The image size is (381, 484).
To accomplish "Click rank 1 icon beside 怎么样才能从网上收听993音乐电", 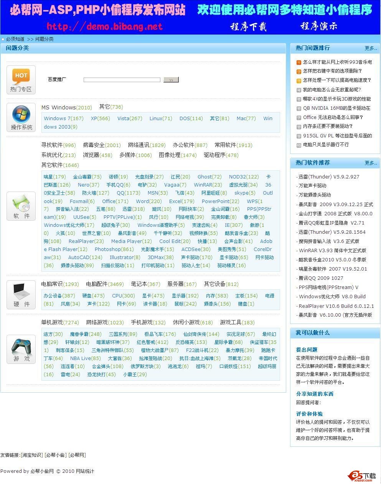I will [x=299, y=62].
